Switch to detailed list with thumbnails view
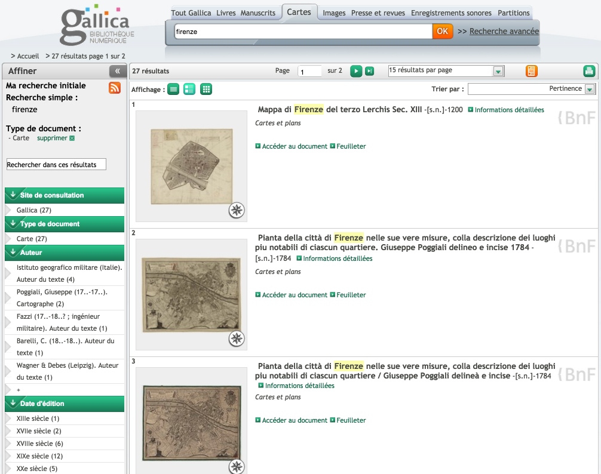 pos(189,89)
